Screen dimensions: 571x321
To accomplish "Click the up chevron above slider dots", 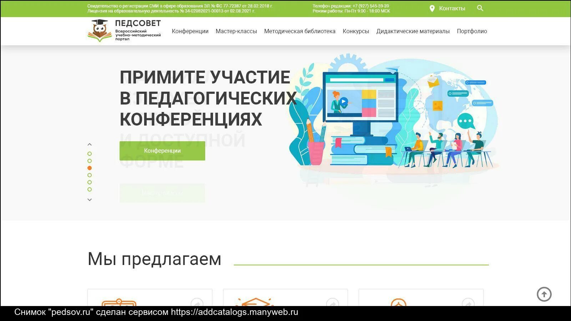I will (89, 144).
